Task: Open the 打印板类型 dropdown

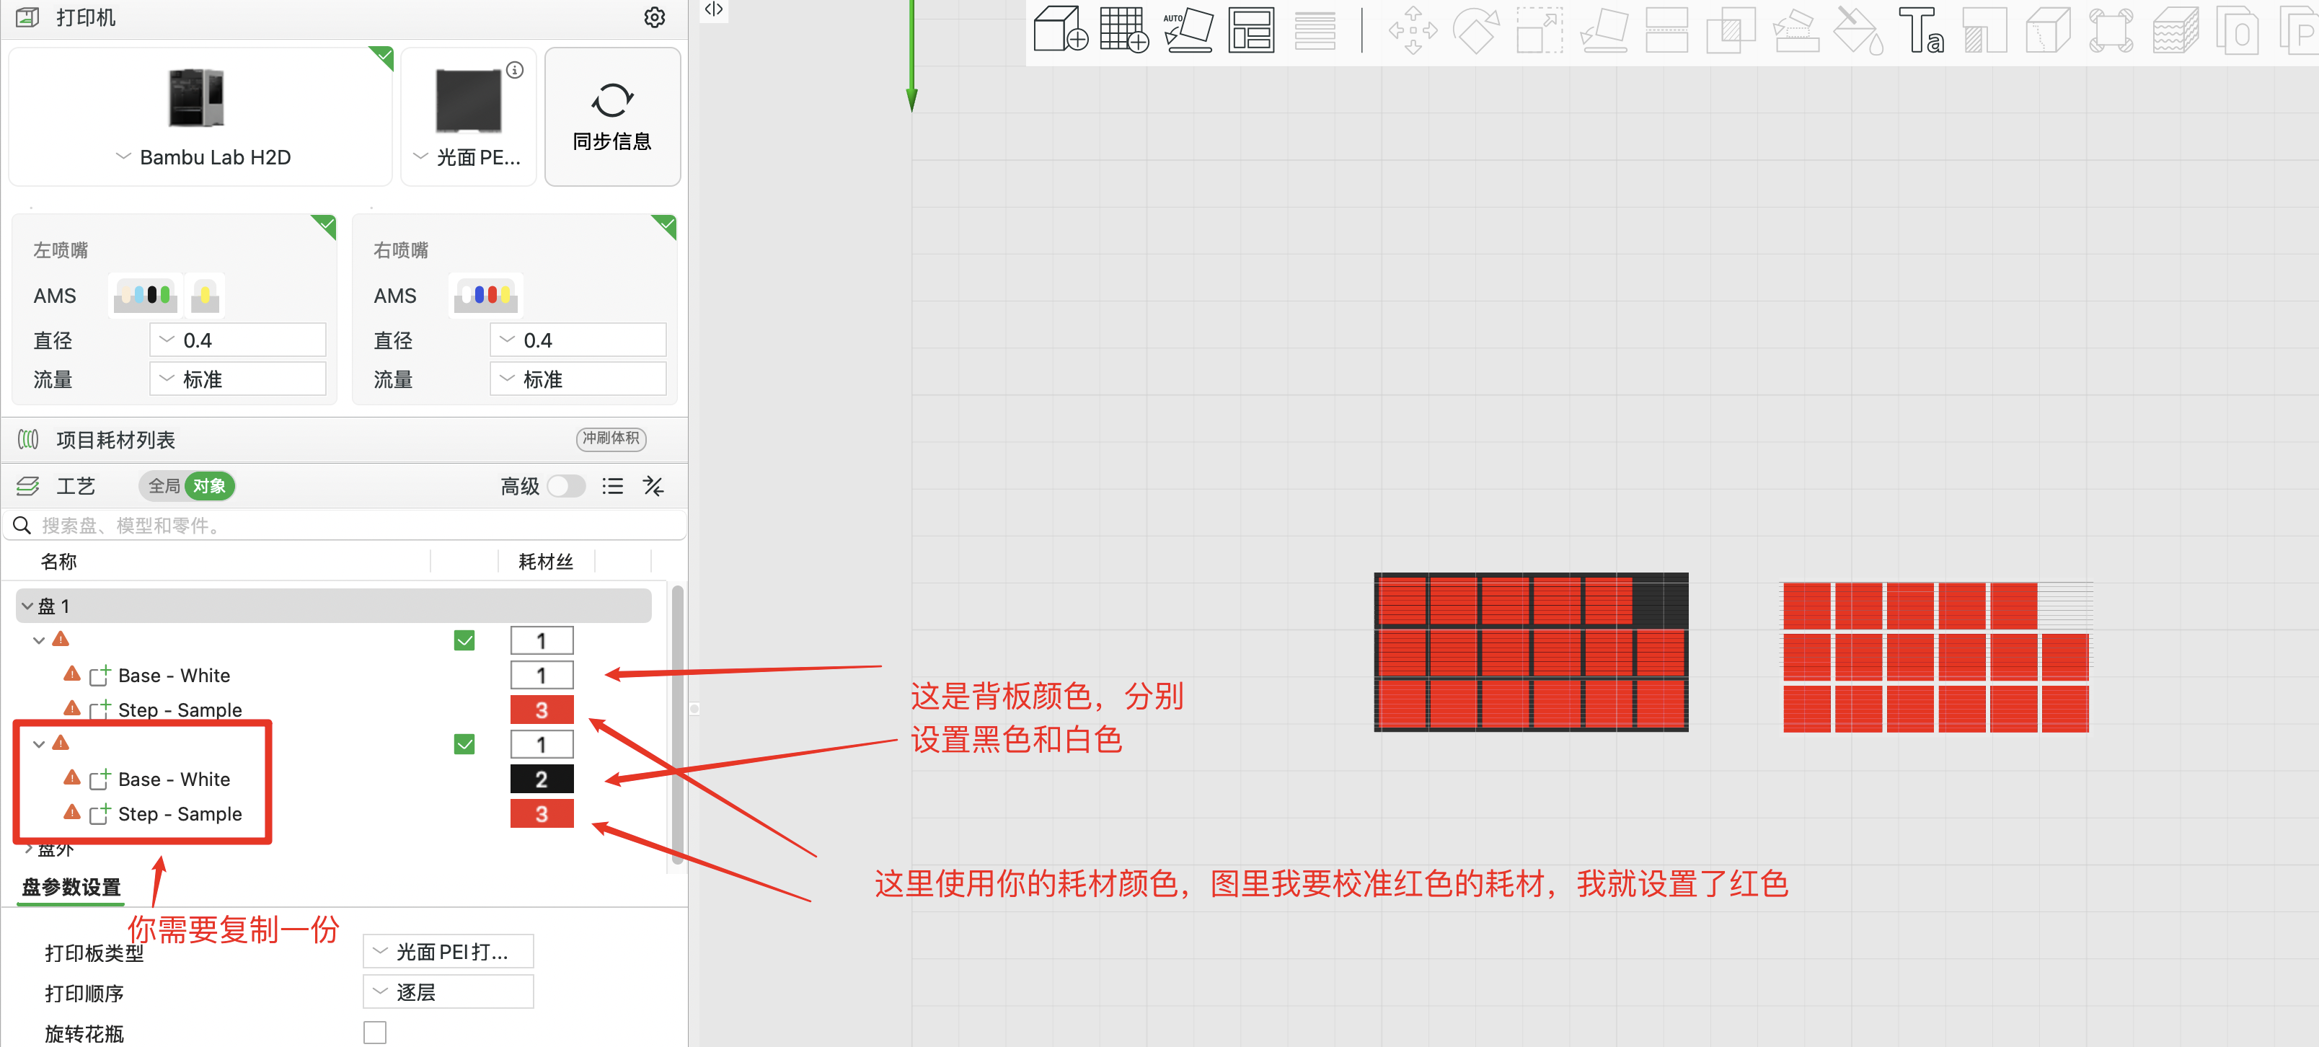Action: (x=449, y=952)
